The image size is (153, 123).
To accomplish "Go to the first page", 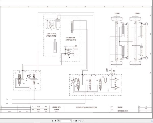I will (x=52, y=121).
